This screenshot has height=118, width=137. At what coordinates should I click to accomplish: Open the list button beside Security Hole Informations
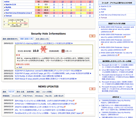click(92, 36)
